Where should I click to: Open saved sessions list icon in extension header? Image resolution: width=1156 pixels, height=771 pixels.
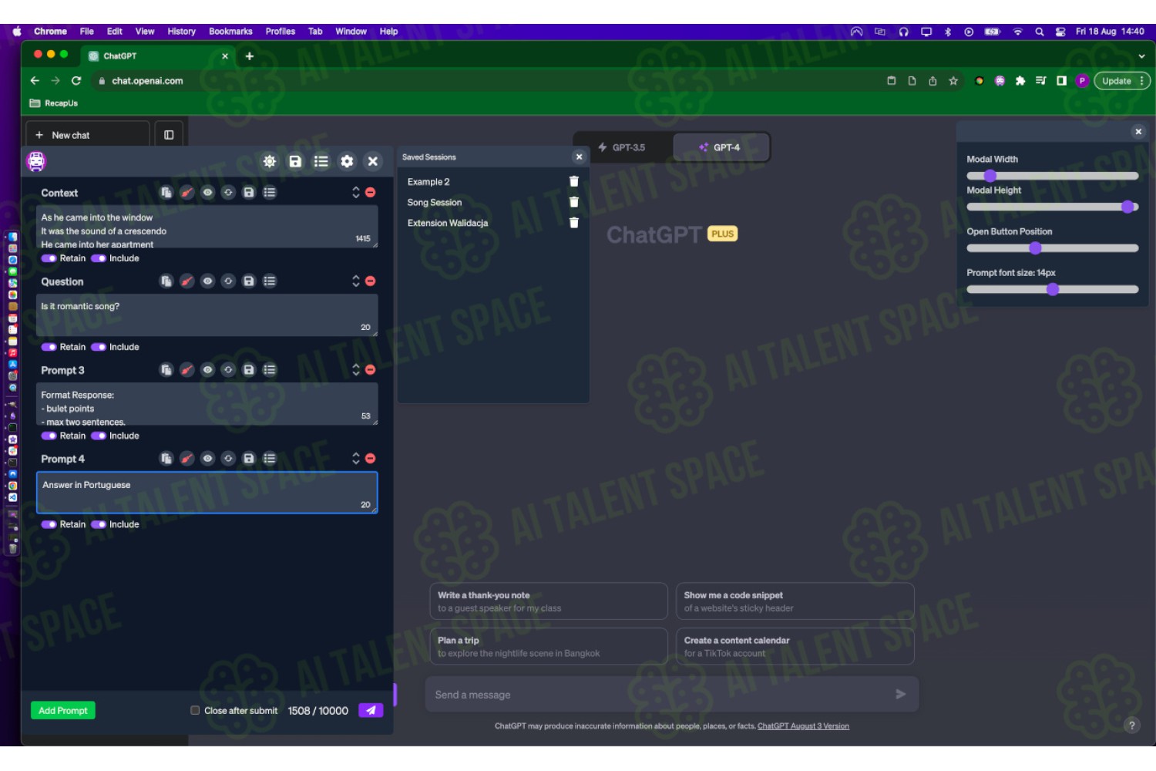[x=321, y=161]
